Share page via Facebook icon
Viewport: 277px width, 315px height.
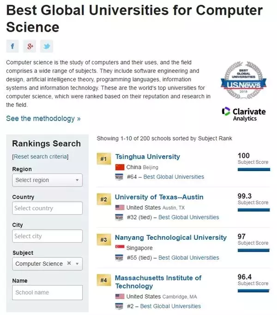(12, 46)
